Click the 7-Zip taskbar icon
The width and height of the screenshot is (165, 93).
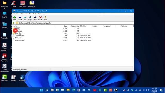116,90
